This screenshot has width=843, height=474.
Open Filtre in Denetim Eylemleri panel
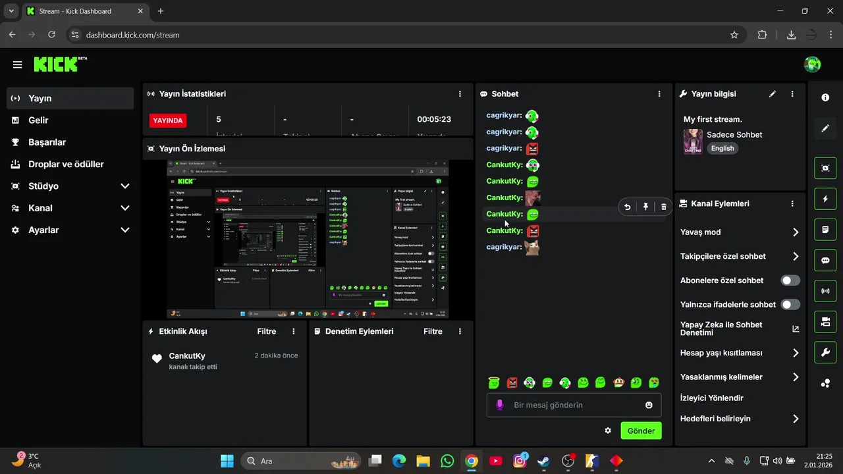433,331
